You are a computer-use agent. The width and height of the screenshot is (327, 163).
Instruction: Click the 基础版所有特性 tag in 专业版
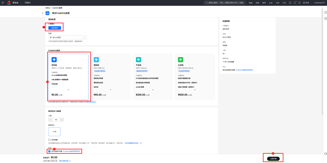(142, 71)
